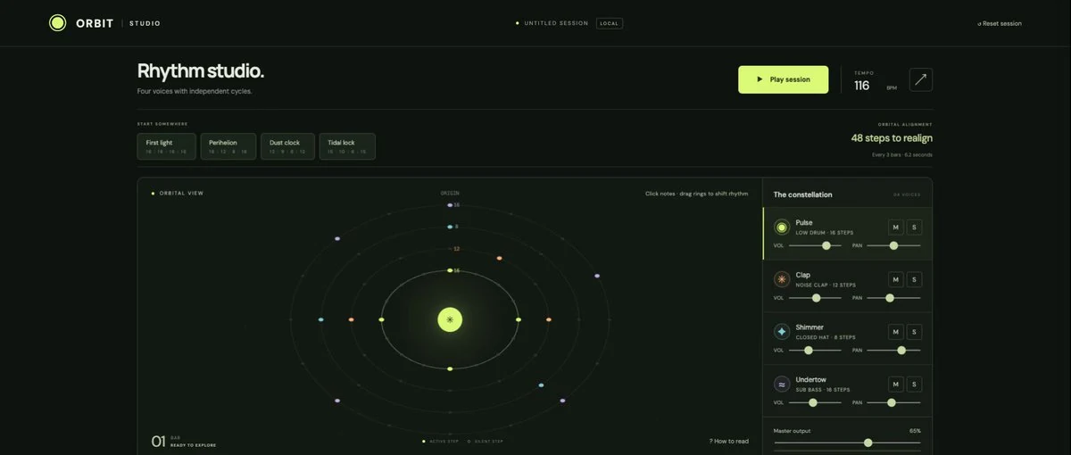
Task: Click the Pulse voice ring icon
Action: (782, 227)
